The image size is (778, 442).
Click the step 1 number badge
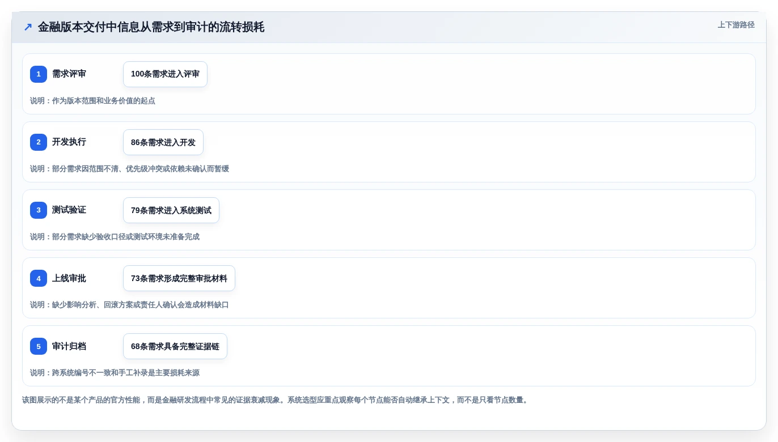39,74
